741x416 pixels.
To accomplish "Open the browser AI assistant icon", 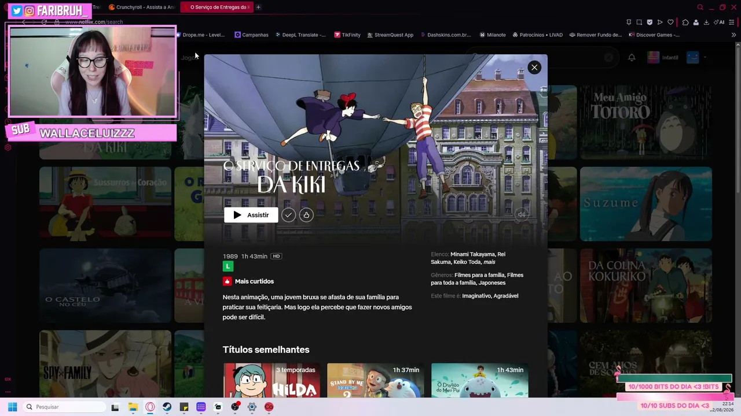I will pos(719,22).
